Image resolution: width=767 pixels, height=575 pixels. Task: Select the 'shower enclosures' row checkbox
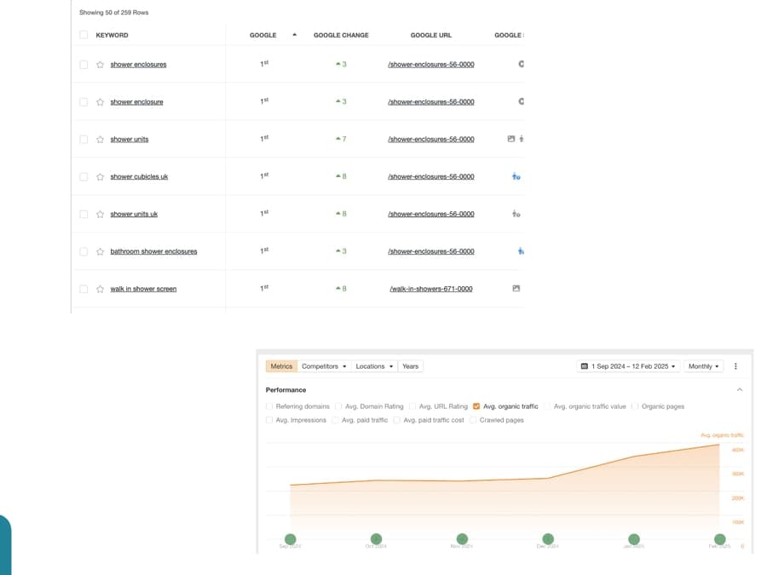[x=84, y=65]
